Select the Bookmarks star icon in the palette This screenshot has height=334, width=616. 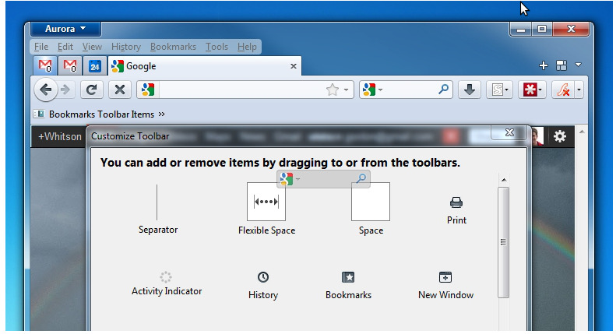[348, 277]
